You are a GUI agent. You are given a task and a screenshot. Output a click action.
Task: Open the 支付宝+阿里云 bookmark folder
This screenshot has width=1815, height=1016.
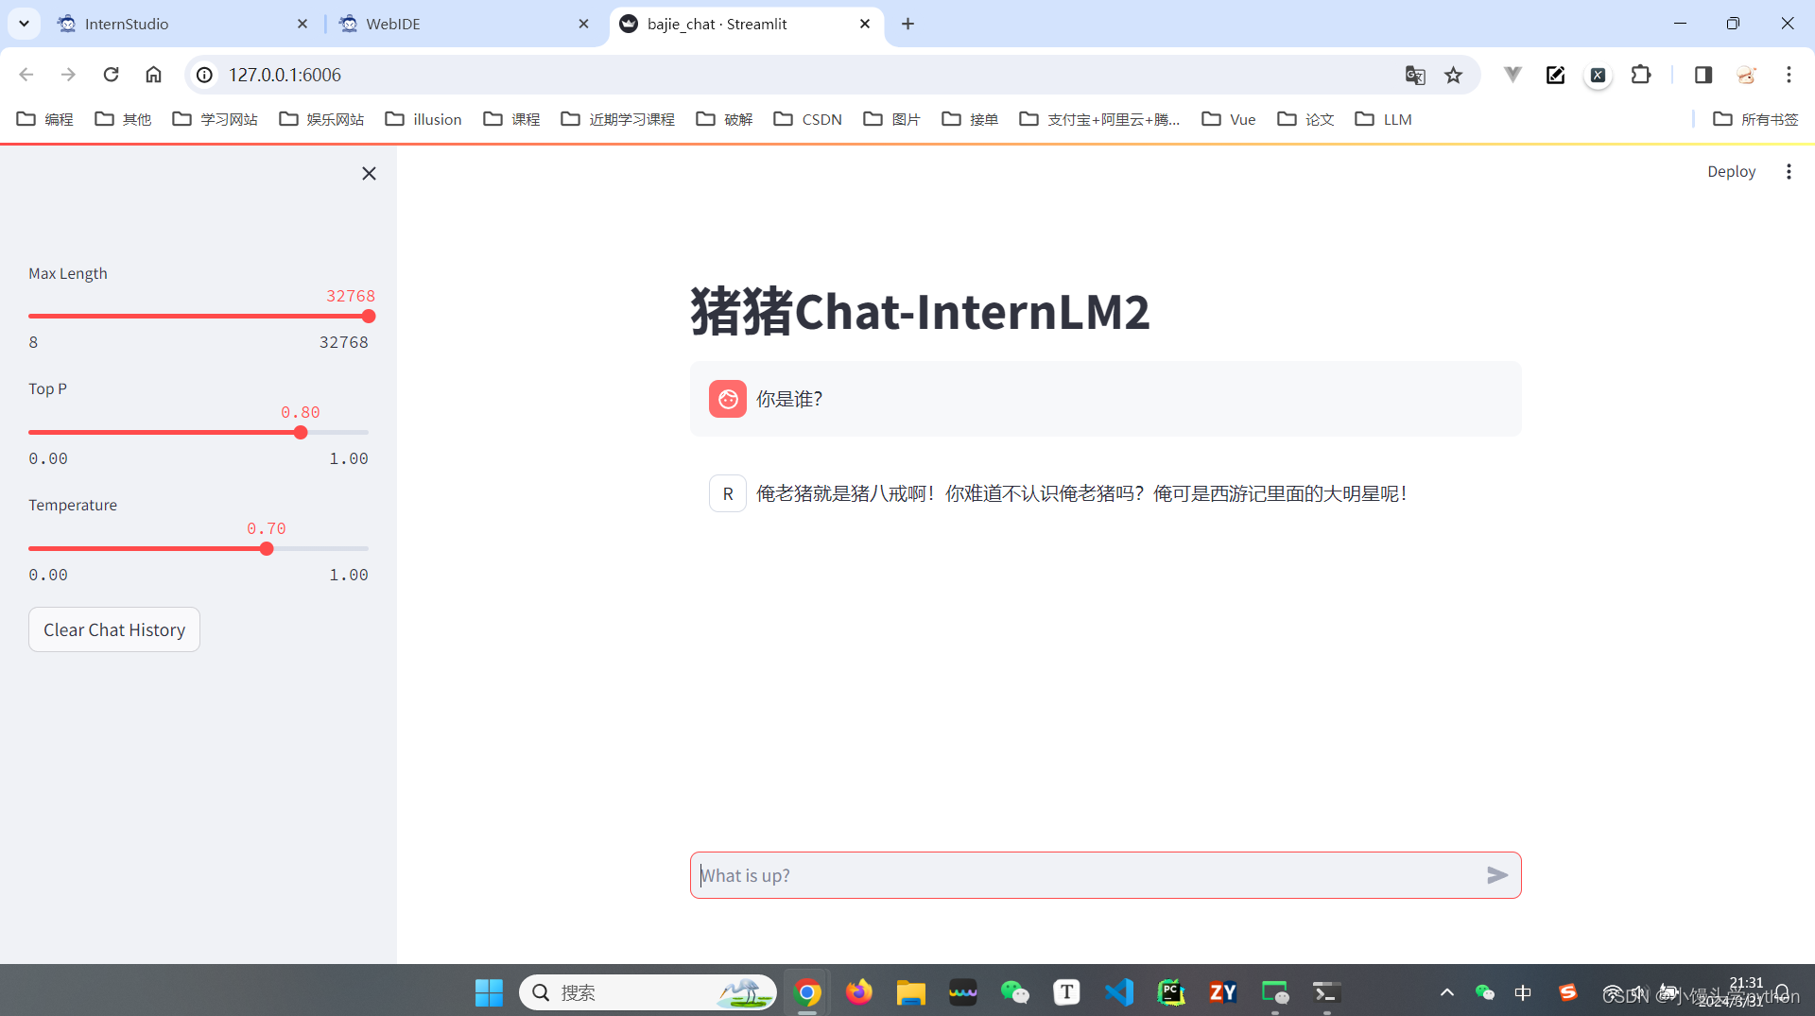tap(1099, 119)
